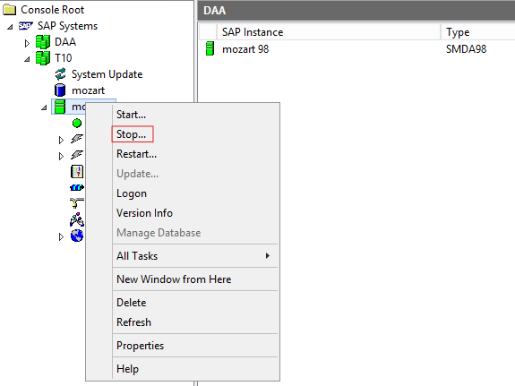515x386 pixels.
Task: Click the green instance server icon in tree
Action: point(60,107)
